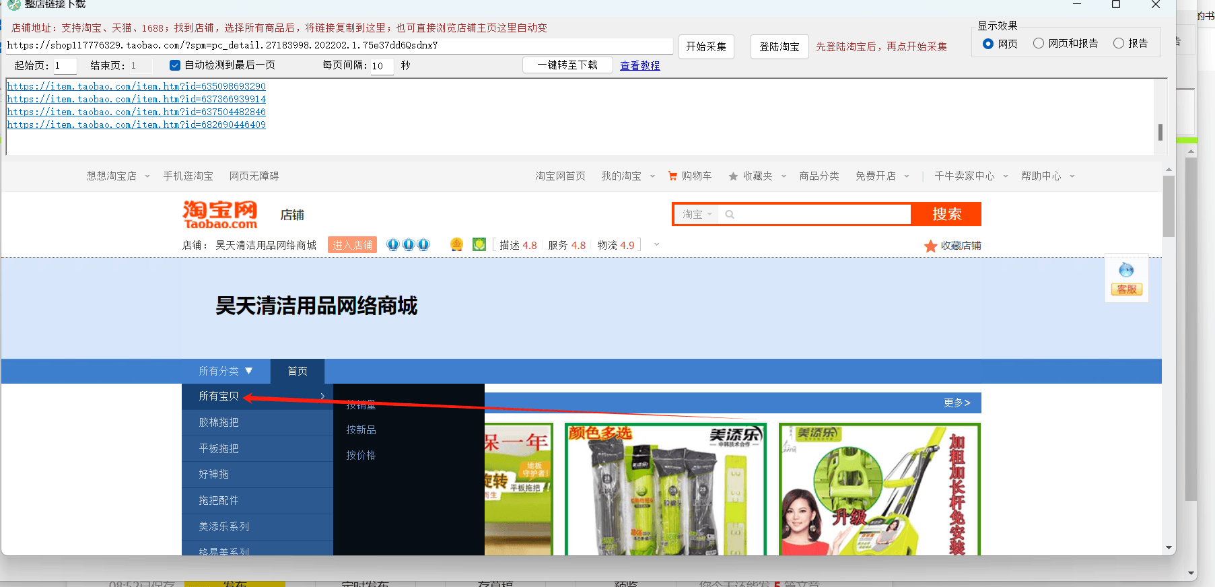Click the link list scrollbar thumb
The height and width of the screenshot is (587, 1215).
point(1160,132)
